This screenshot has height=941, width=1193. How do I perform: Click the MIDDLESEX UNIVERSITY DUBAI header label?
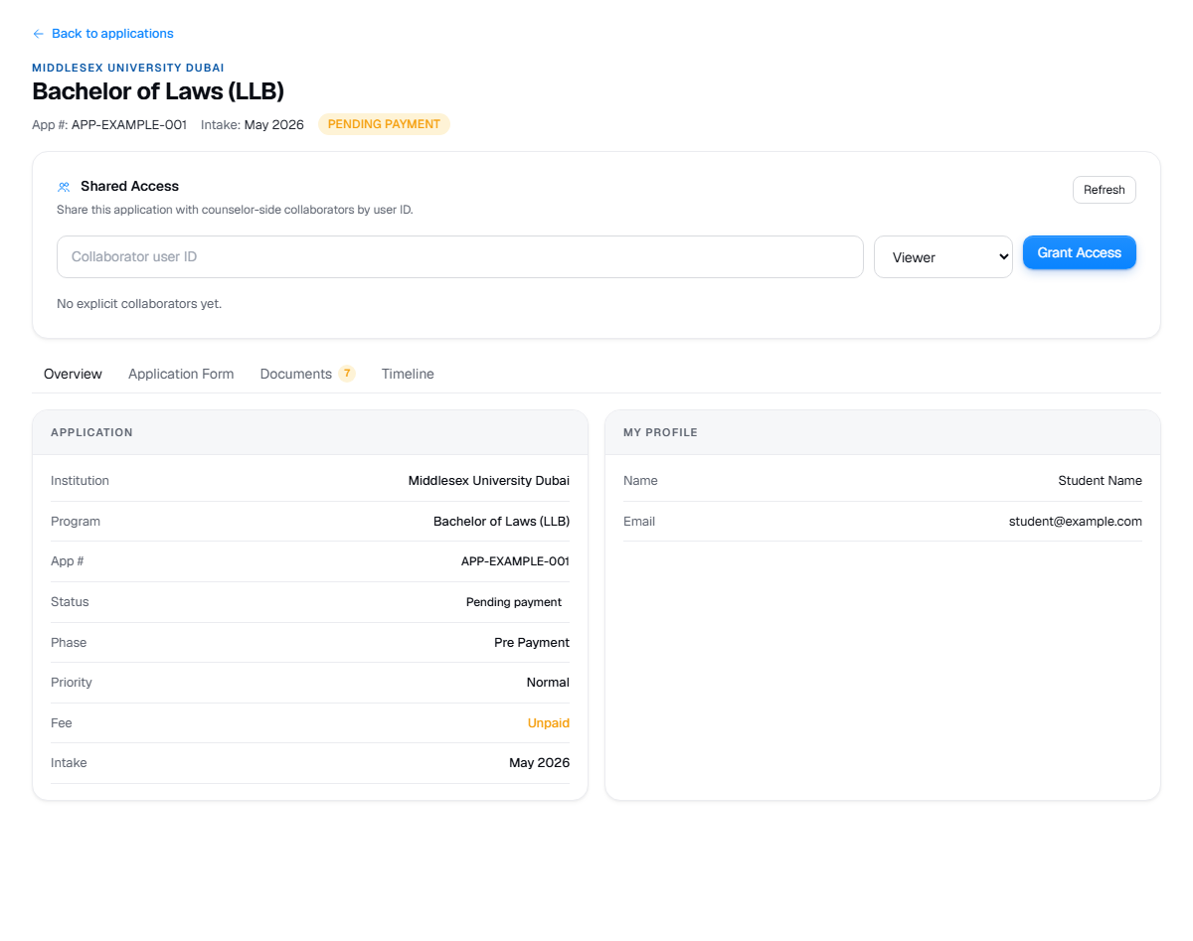pyautogui.click(x=128, y=68)
